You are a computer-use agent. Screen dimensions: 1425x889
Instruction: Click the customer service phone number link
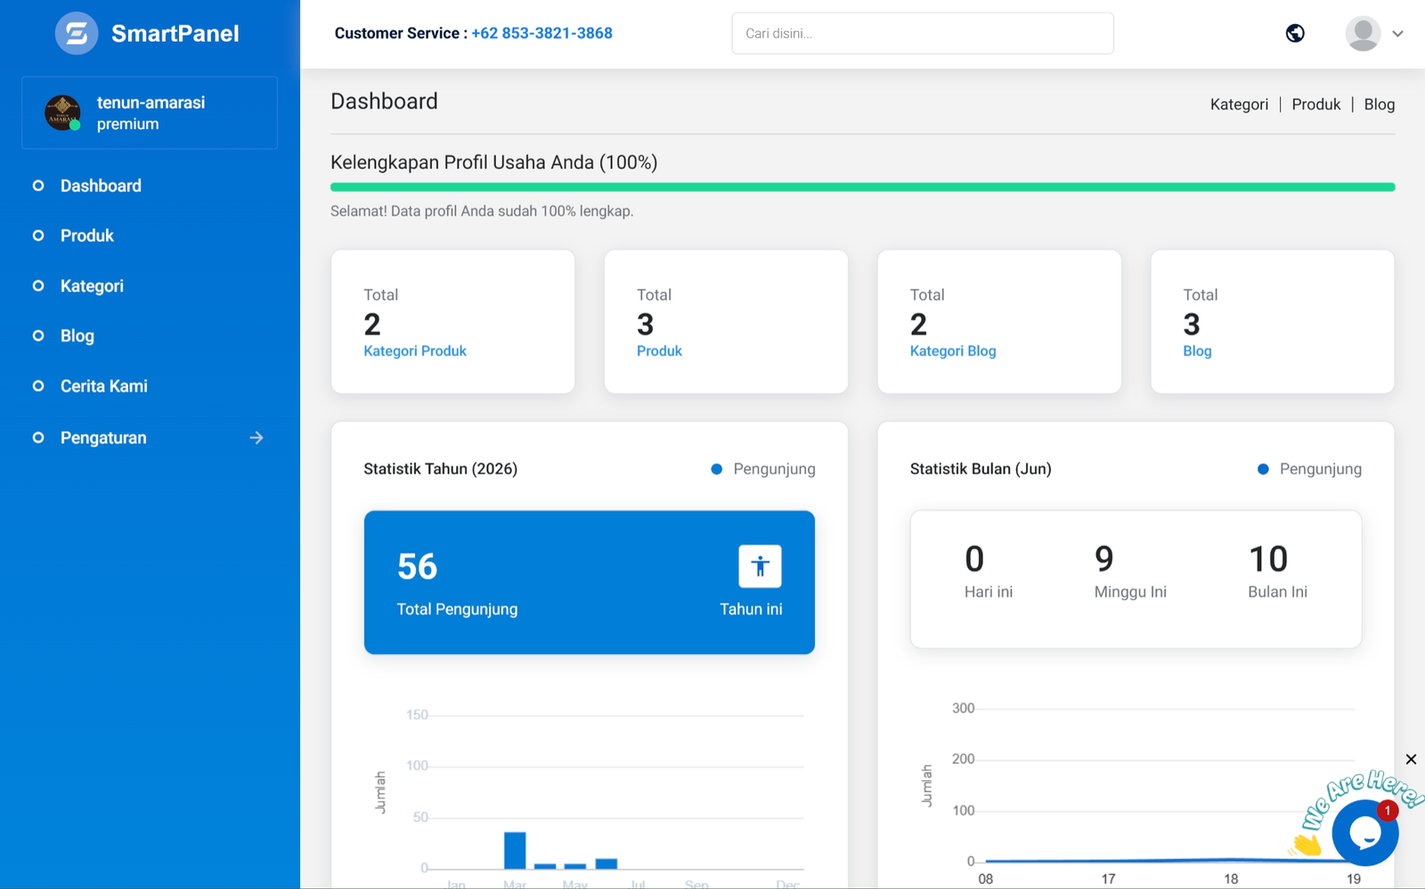click(541, 33)
